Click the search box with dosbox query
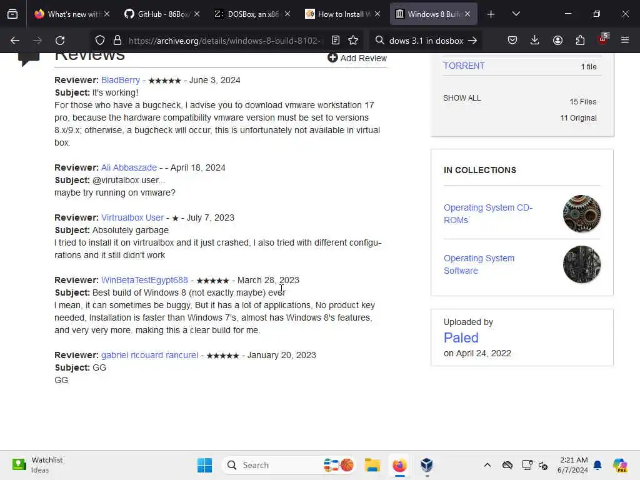This screenshot has width=640, height=480. 425,41
